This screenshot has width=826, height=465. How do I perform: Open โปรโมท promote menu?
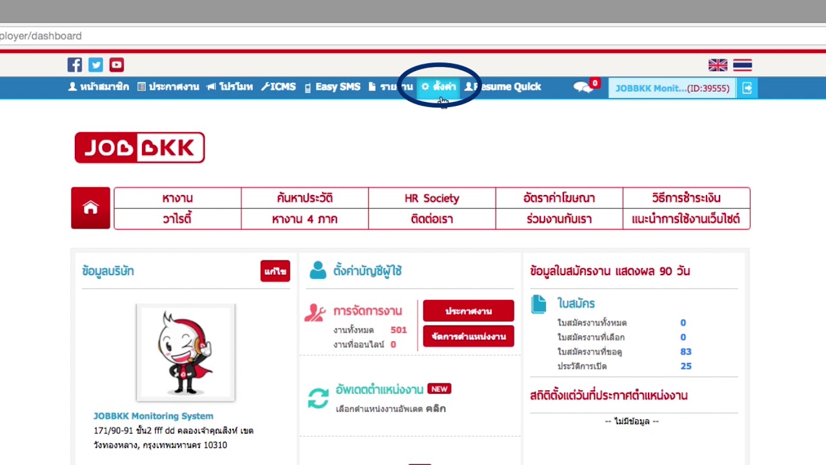230,87
